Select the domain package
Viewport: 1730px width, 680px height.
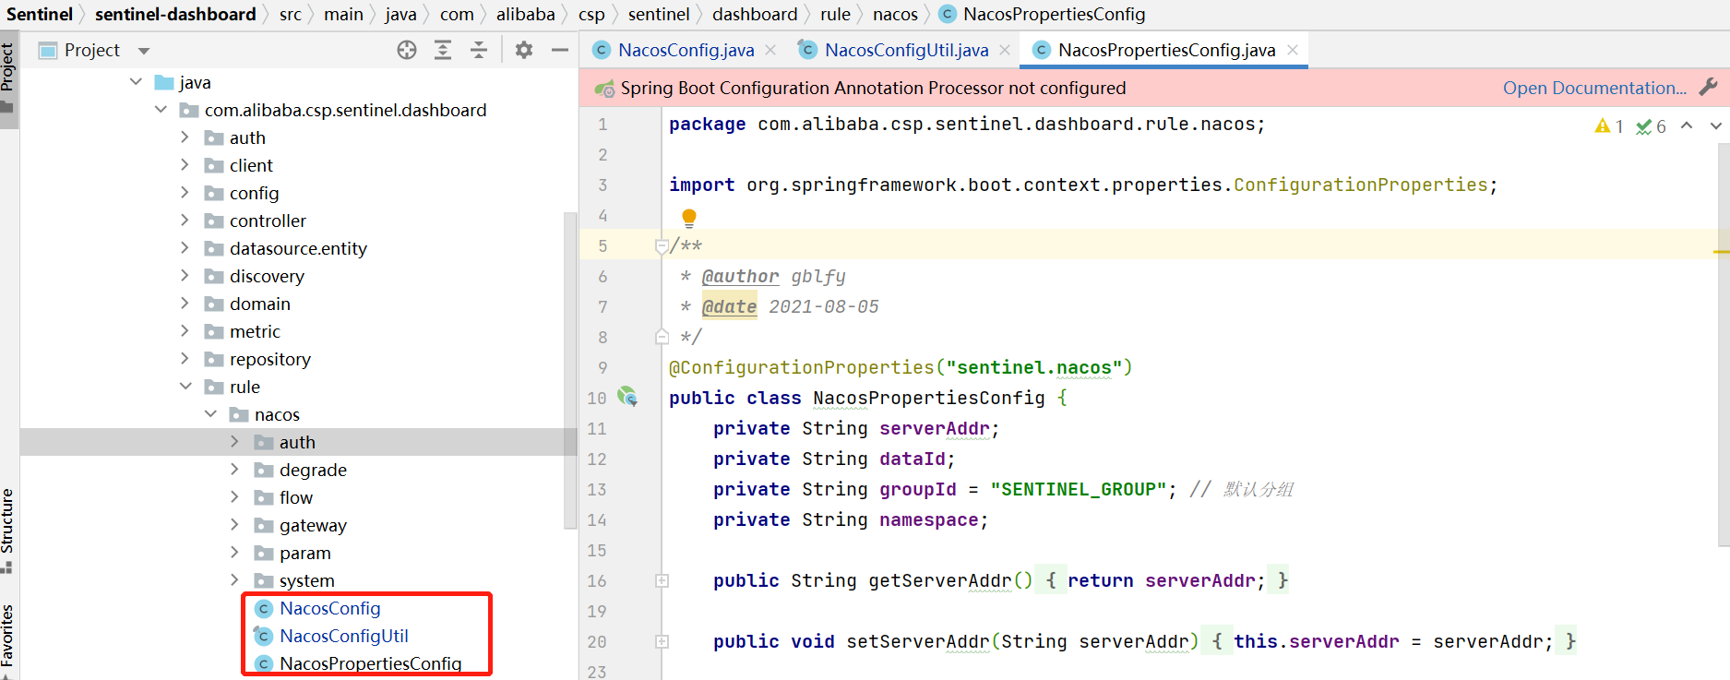point(259,304)
